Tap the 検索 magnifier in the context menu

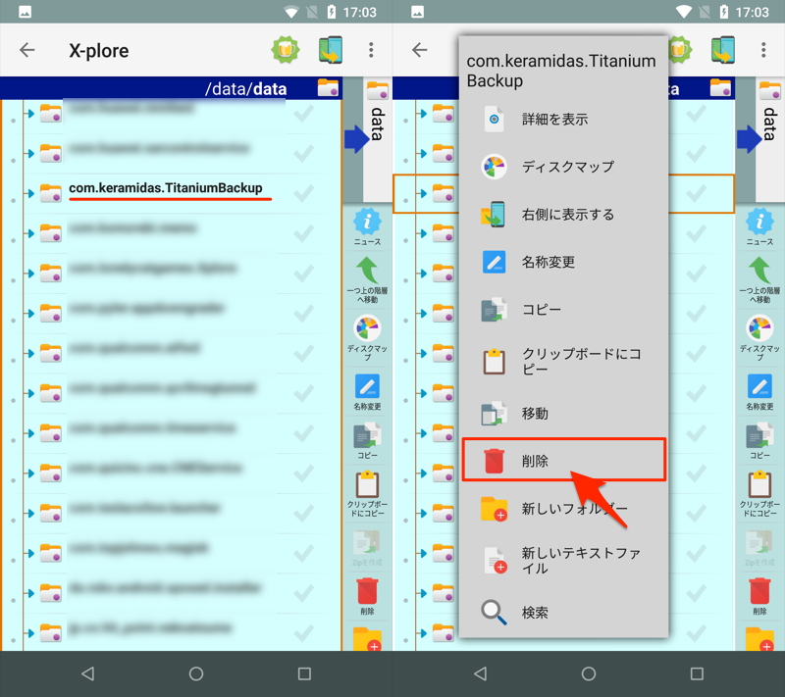click(x=495, y=613)
